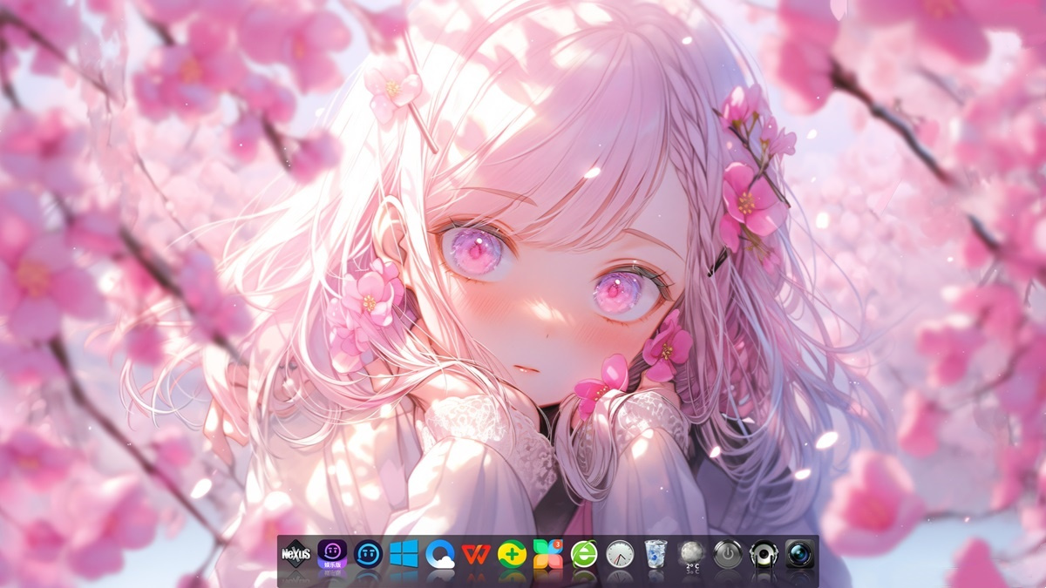Open the blue Q cloud browser

pyautogui.click(x=440, y=554)
